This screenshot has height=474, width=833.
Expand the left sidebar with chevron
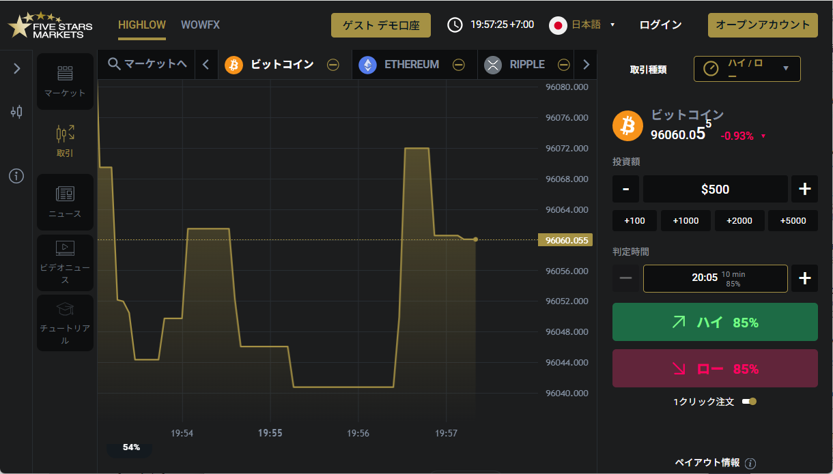click(17, 68)
